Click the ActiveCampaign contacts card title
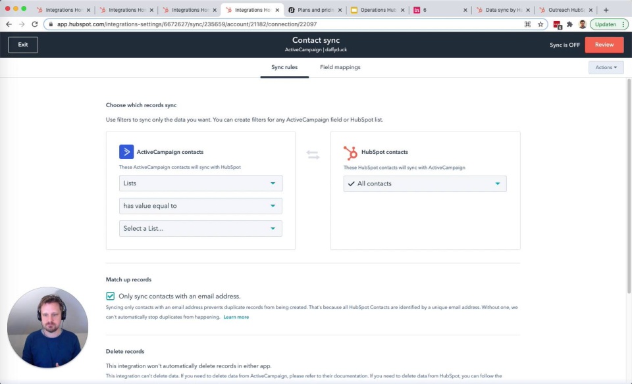632x384 pixels. point(170,152)
